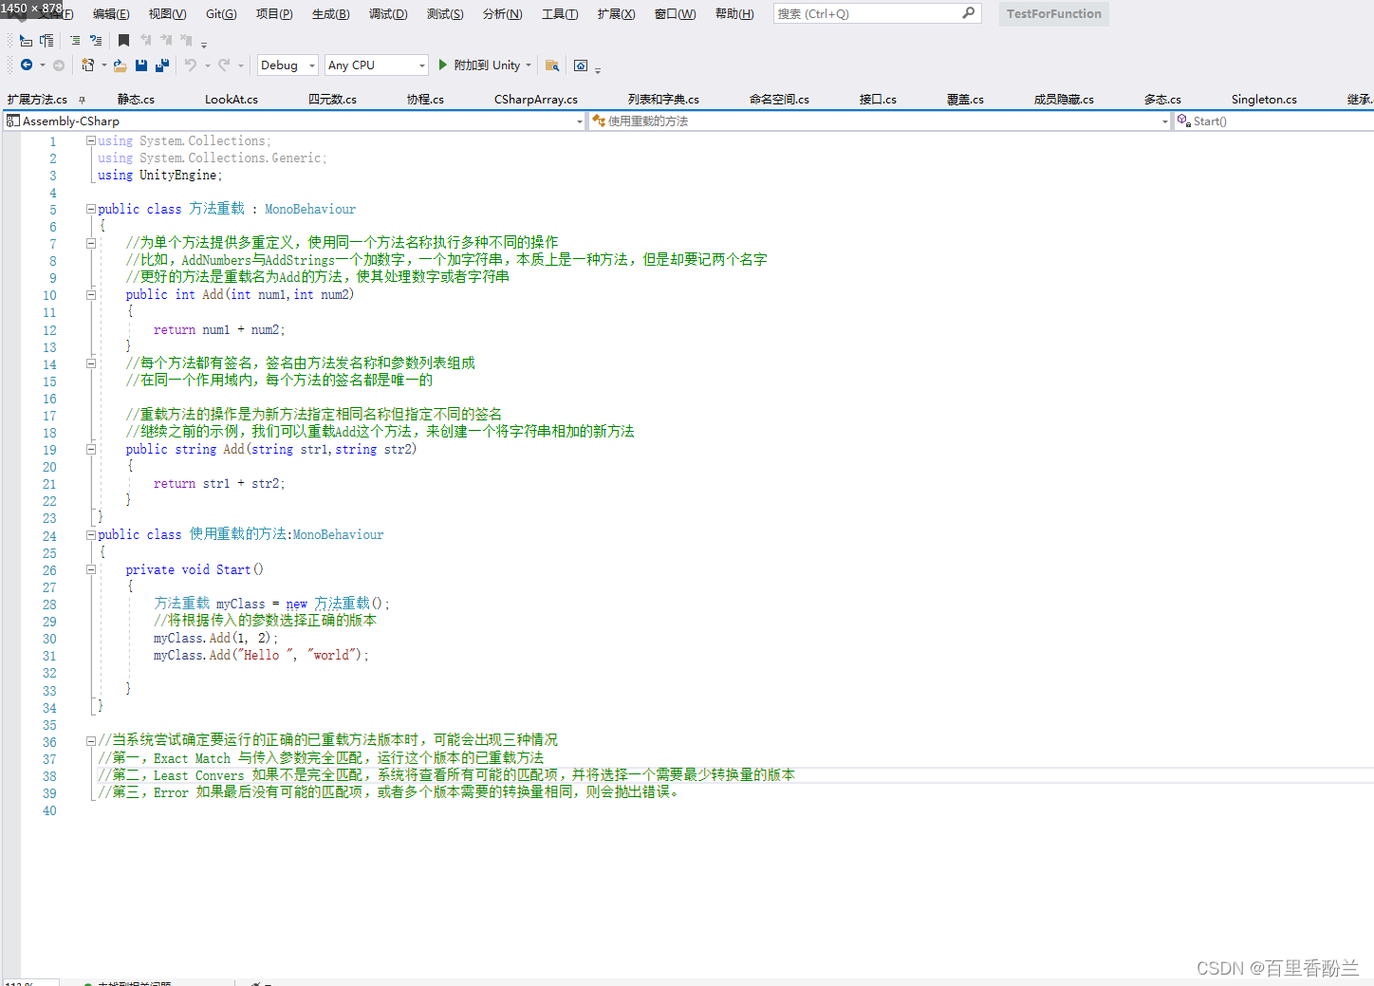Expand the attach to Unity dropdown arrow
This screenshot has height=986, width=1374.
[x=529, y=65]
